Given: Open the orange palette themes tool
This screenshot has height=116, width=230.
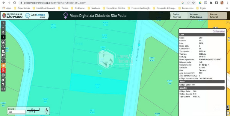Looking at the screenshot, I should 3,65.
